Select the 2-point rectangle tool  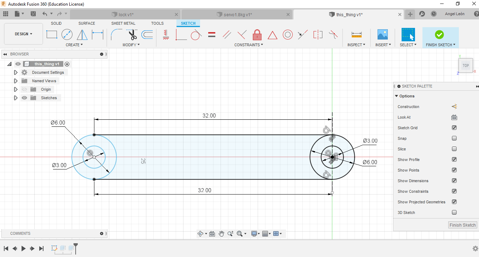tap(52, 35)
